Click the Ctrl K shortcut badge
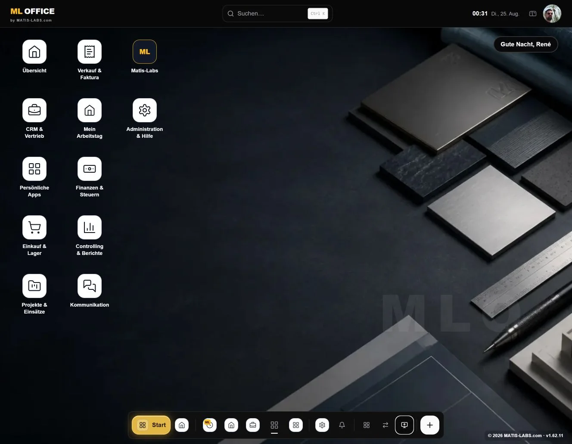 click(318, 13)
